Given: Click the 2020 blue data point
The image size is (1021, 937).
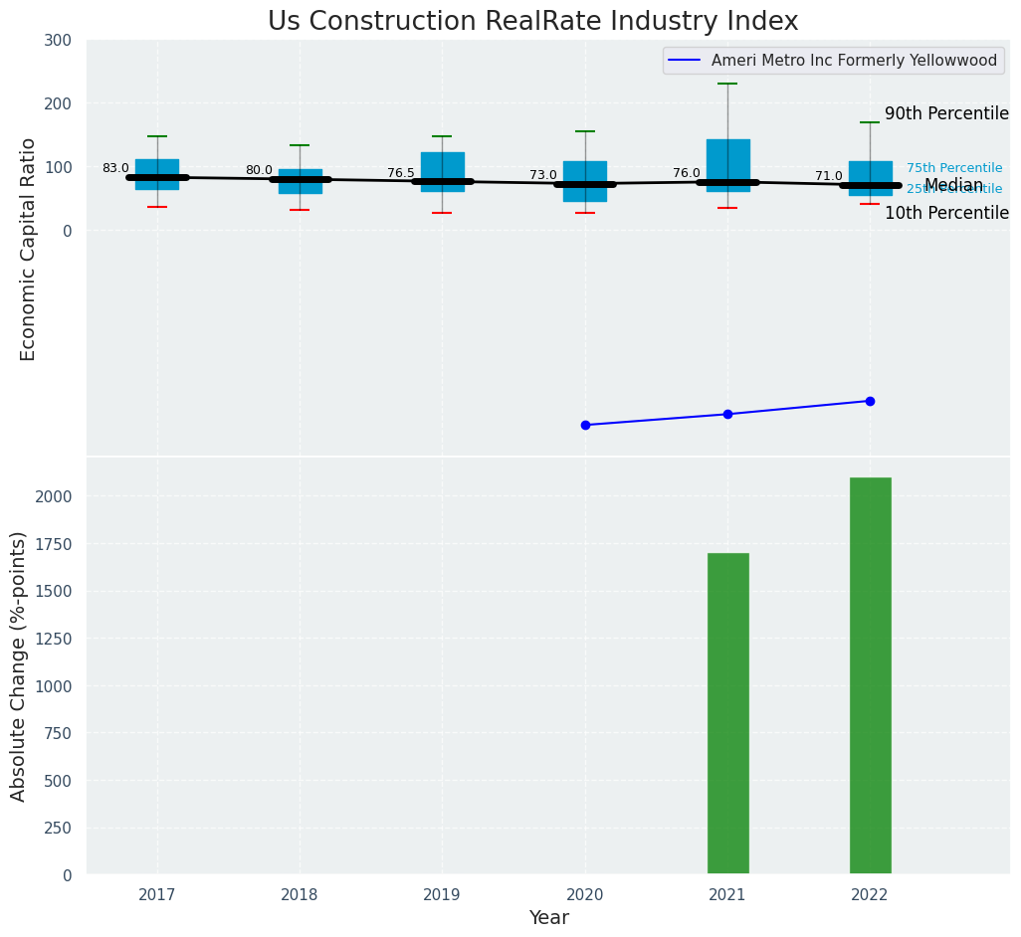Looking at the screenshot, I should click(x=585, y=425).
